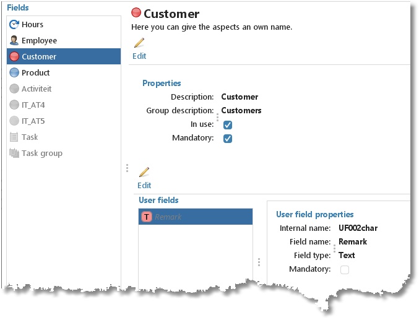Image resolution: width=419 pixels, height=320 pixels.
Task: Click the blue Product sphere icon
Action: pos(14,73)
